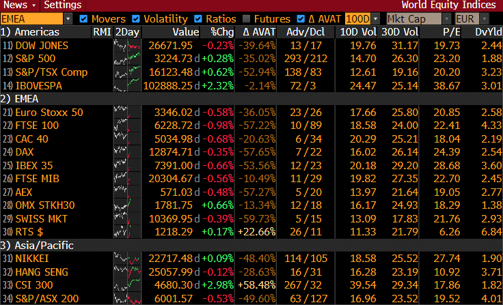Click RTS $ Δ AVAT +22.66%

click(257, 231)
